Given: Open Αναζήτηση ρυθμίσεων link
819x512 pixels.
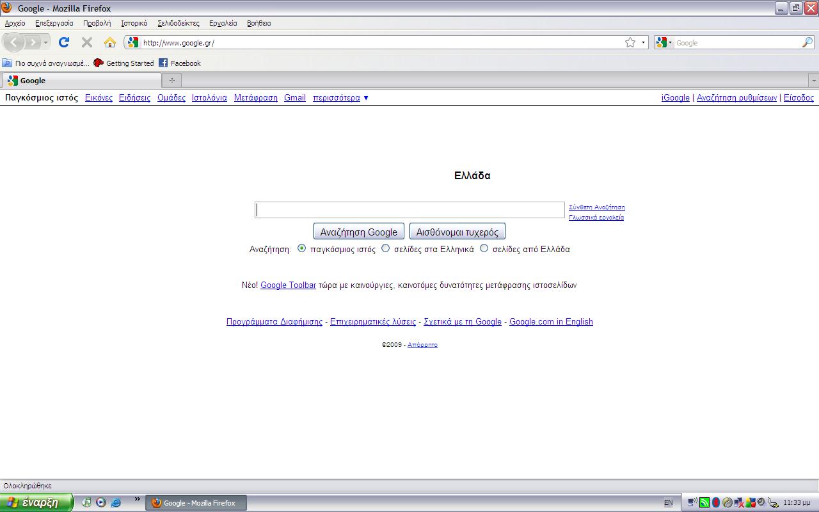Looking at the screenshot, I should tap(736, 98).
